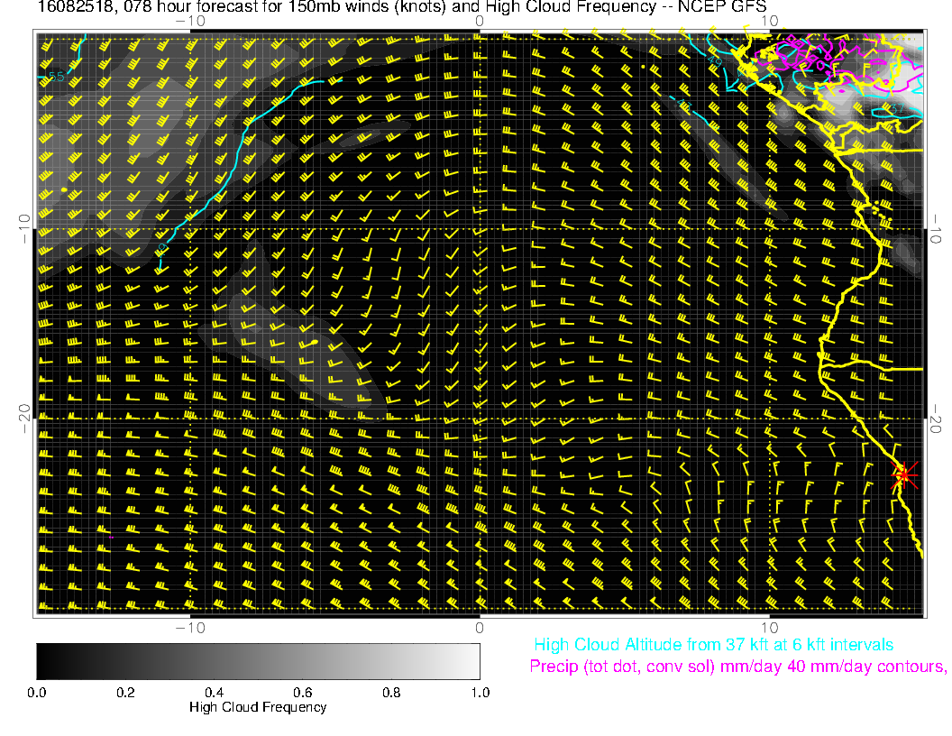This screenshot has width=952, height=736.
Task: Select the 0.2 tick label on color bar
Action: (x=125, y=693)
